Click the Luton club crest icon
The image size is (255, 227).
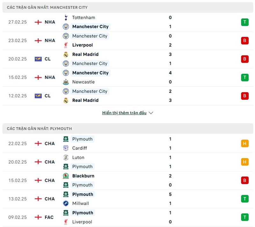[66, 157]
